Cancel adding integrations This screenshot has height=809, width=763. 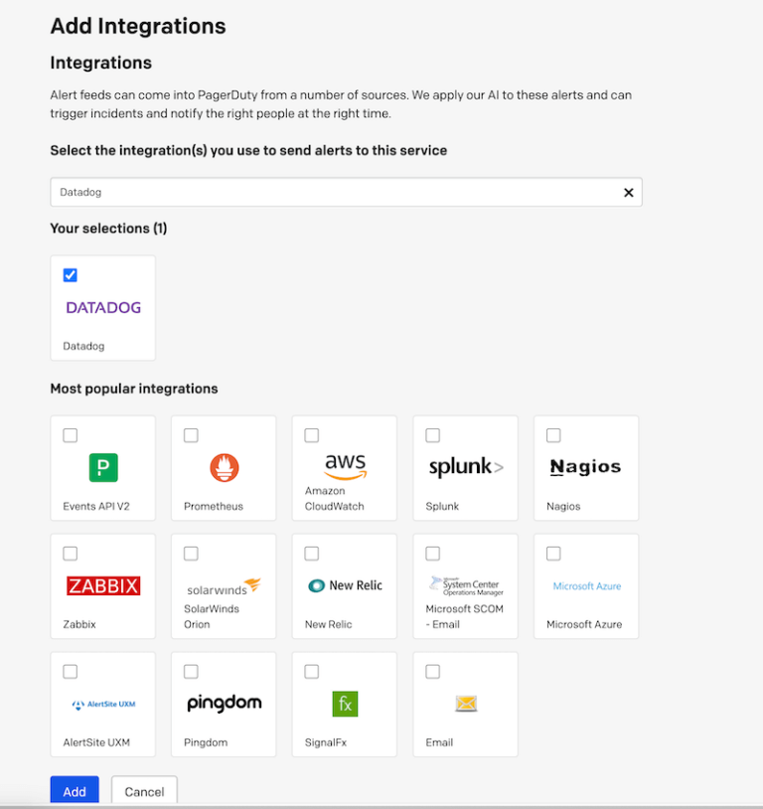pos(144,791)
